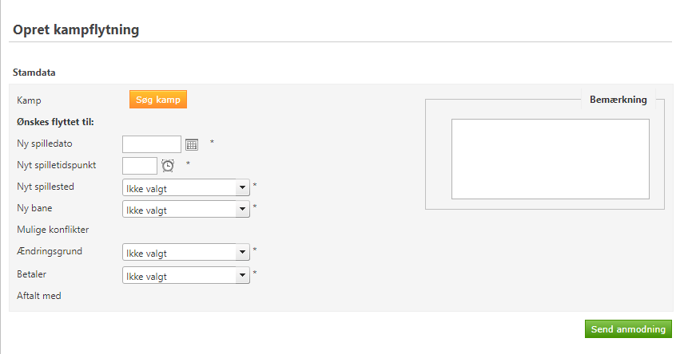This screenshot has width=680, height=354.
Task: Click inside the Bemærkning text area
Action: pyautogui.click(x=550, y=159)
